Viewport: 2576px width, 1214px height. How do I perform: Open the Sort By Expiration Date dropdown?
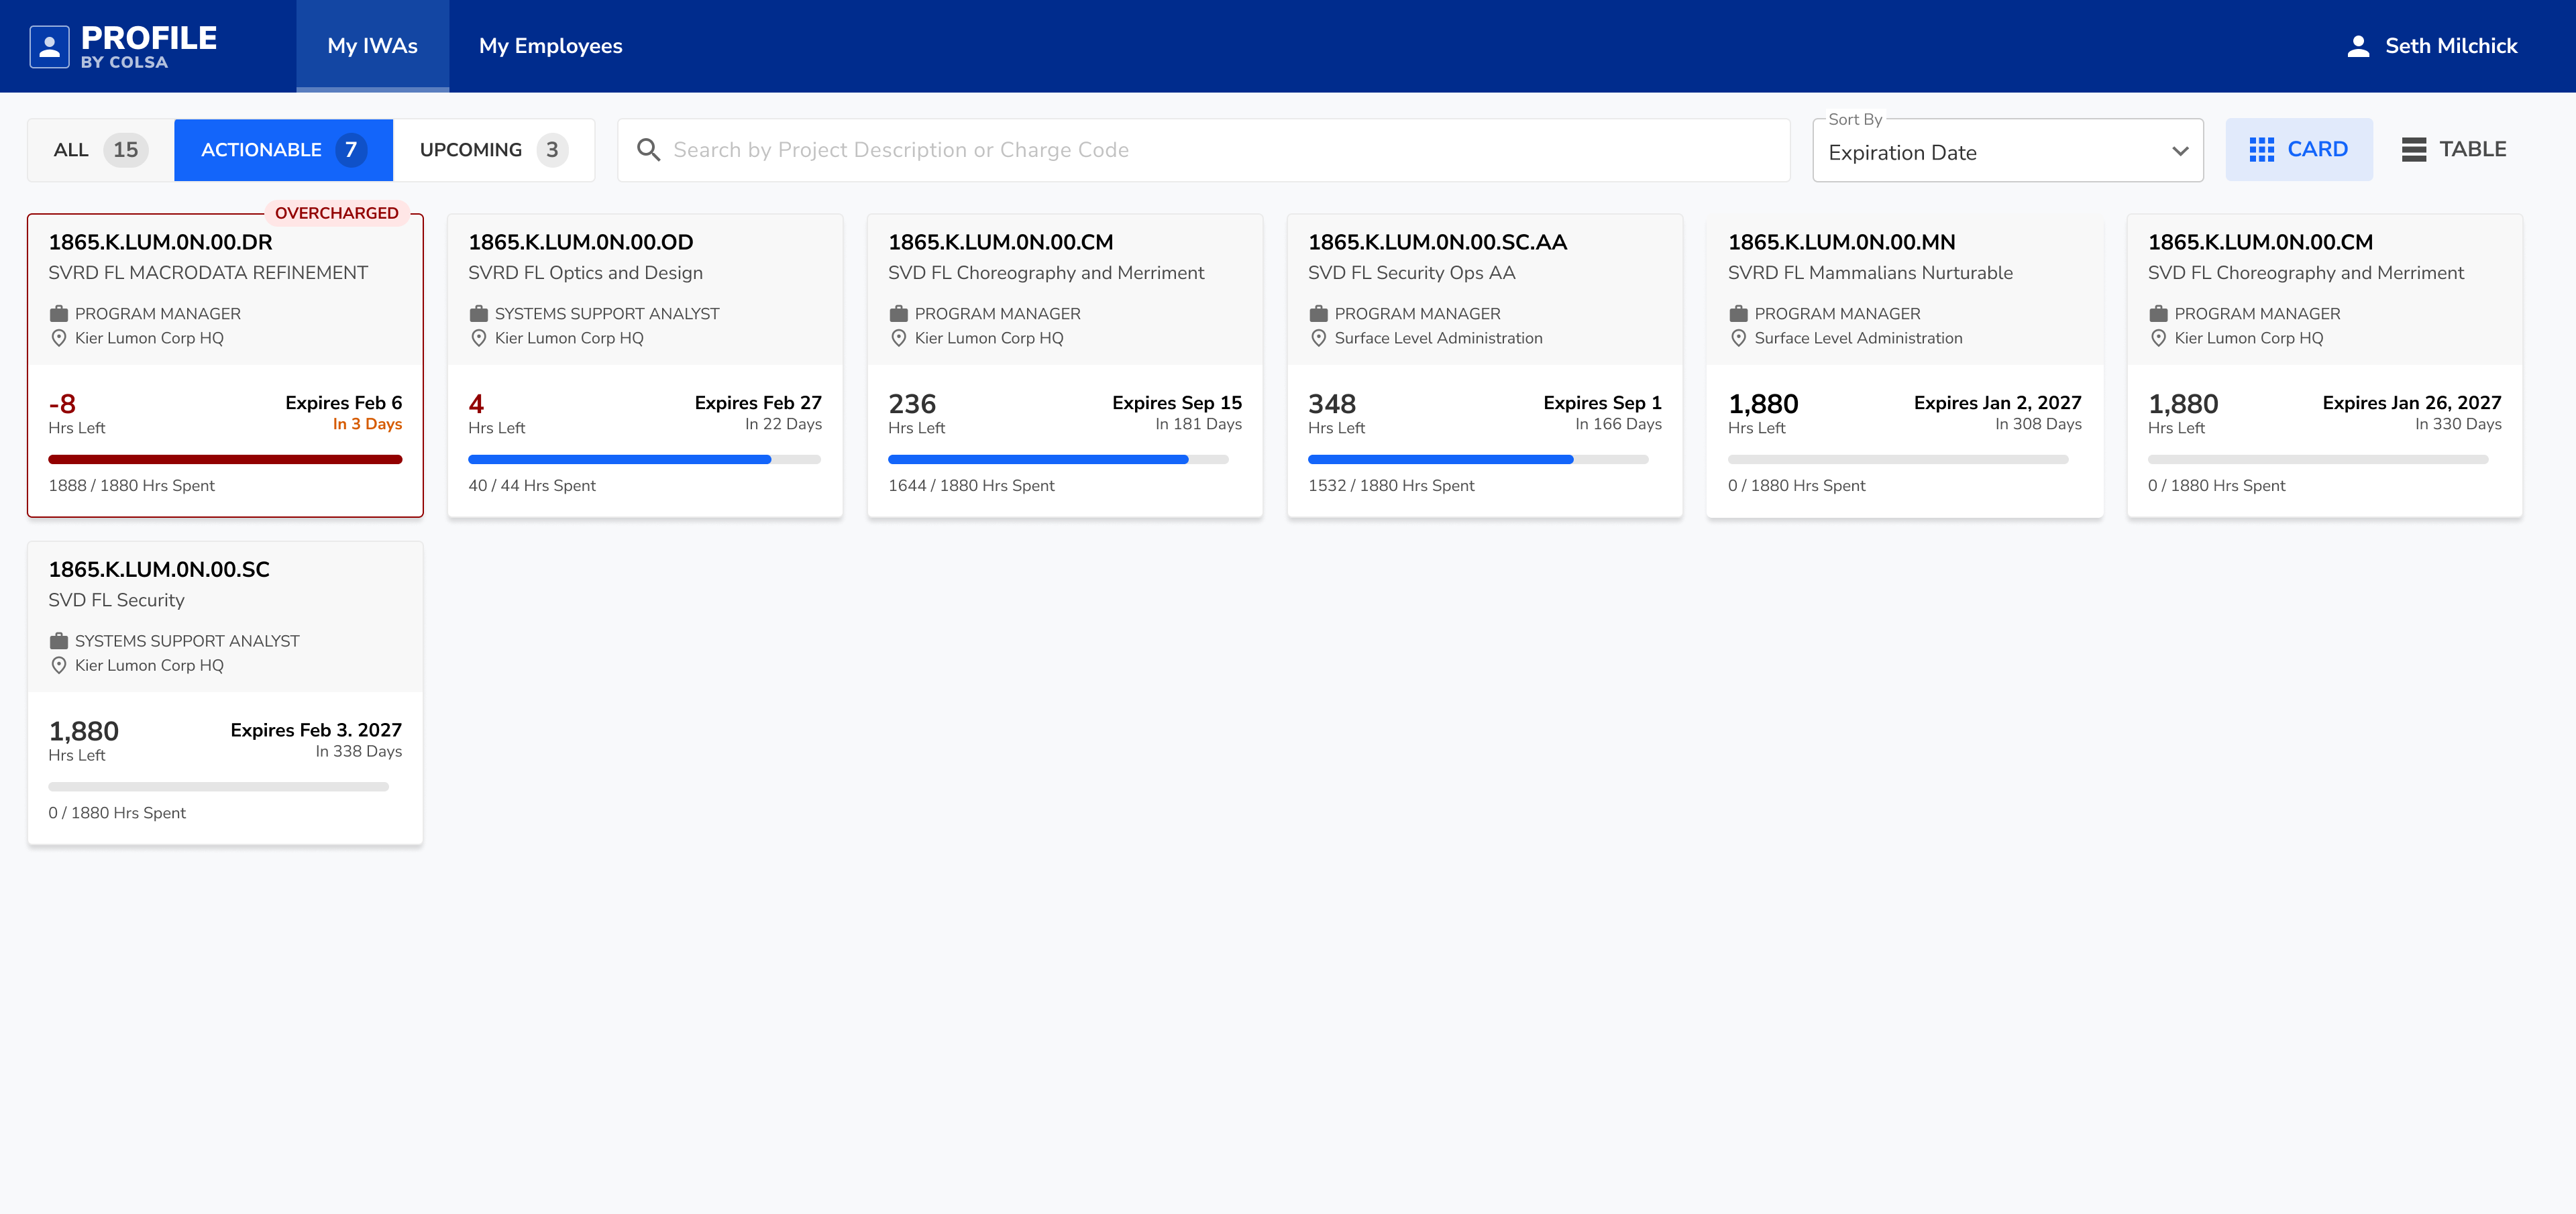click(1990, 152)
